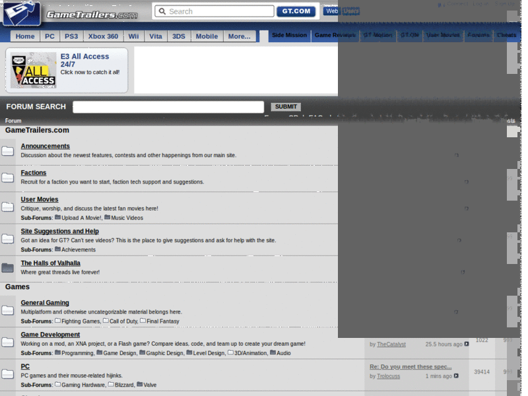Focus the FORUM SEARCH text field
The height and width of the screenshot is (396, 528).
(x=168, y=107)
